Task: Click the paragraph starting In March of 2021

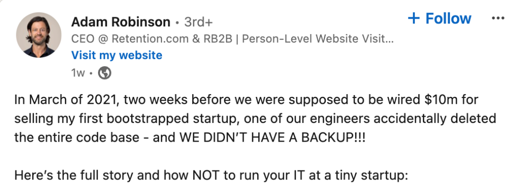Action: tap(255, 118)
